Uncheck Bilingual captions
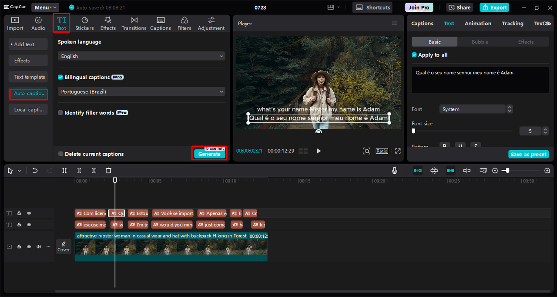The image size is (557, 297). (x=60, y=77)
